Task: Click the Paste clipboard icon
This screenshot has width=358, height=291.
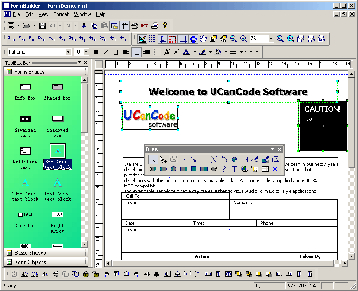Action: [x=104, y=26]
